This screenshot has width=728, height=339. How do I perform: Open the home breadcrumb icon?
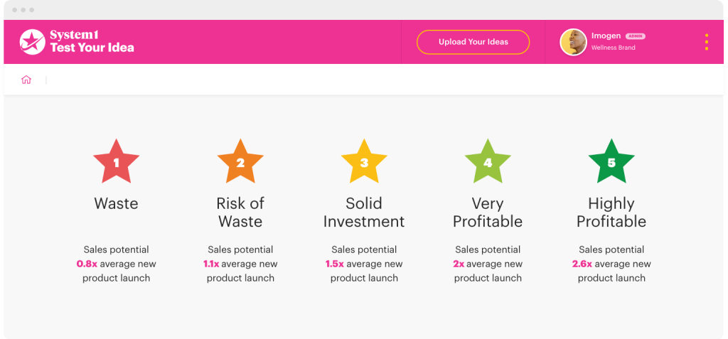coord(26,80)
